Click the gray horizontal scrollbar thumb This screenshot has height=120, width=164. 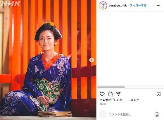pyautogui.click(x=111, y=87)
